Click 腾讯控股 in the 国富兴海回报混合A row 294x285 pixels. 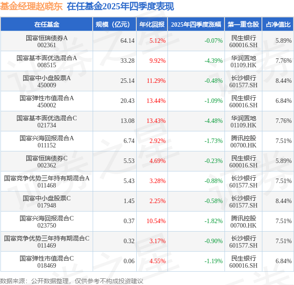(243, 138)
